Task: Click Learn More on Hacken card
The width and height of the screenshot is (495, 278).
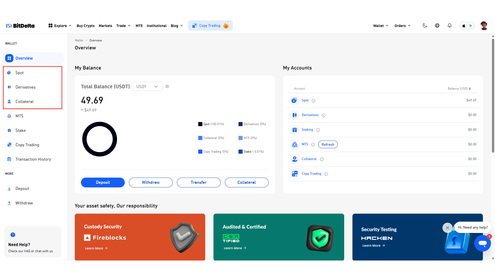Action: coord(374,246)
